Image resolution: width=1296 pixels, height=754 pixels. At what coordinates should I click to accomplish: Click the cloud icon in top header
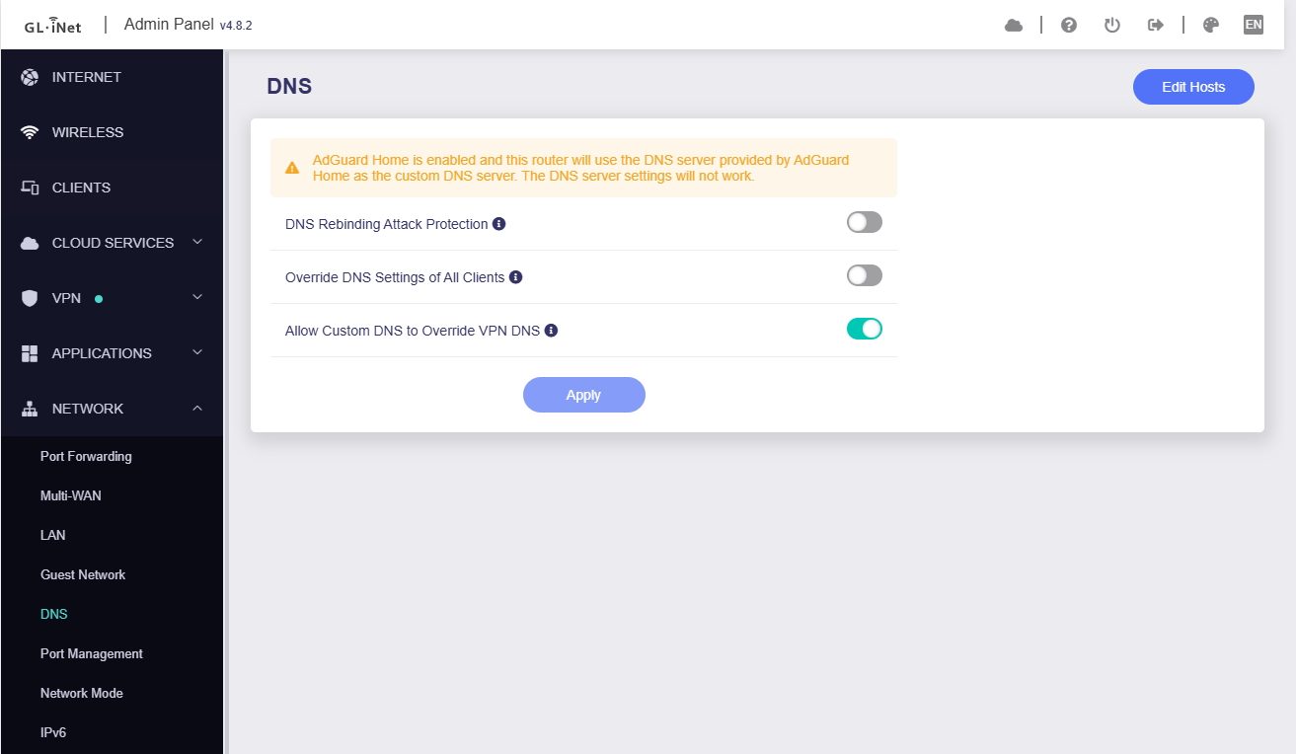coord(1014,26)
